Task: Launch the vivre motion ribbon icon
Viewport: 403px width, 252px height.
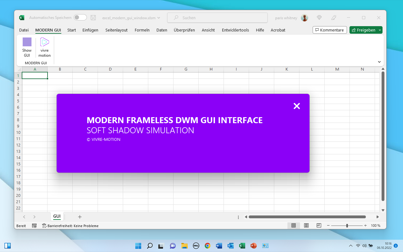Action: 44,47
